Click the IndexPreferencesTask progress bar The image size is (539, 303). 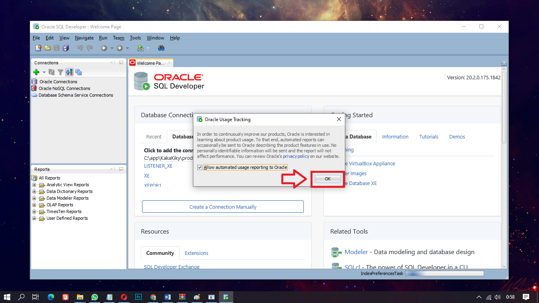pyautogui.click(x=444, y=273)
